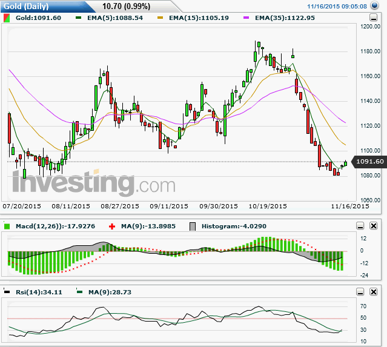Click the RSI 50 level axis label

pyautogui.click(x=363, y=318)
